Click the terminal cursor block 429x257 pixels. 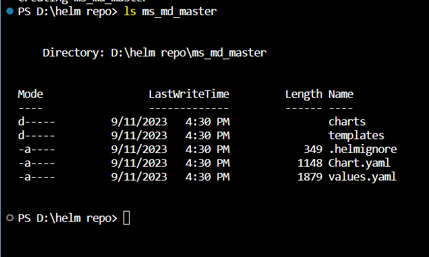coord(126,218)
